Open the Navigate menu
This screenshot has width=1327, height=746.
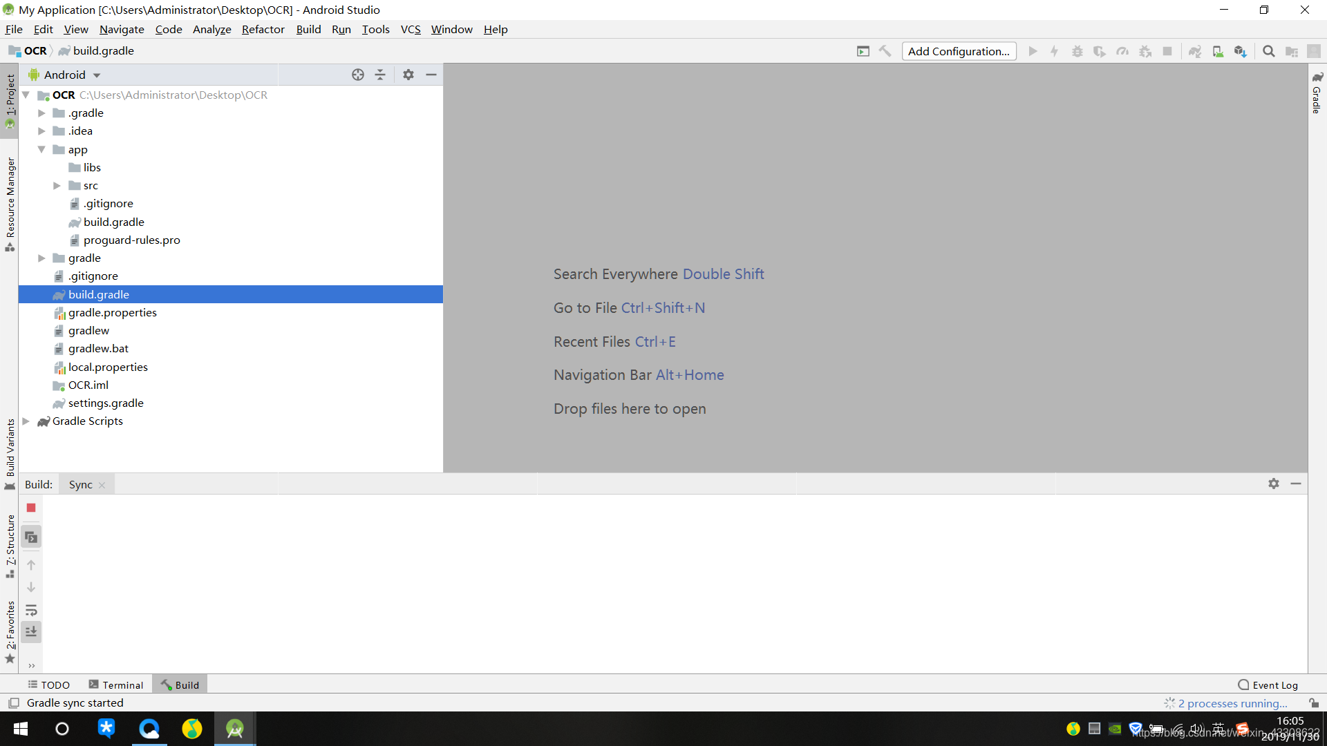click(122, 29)
